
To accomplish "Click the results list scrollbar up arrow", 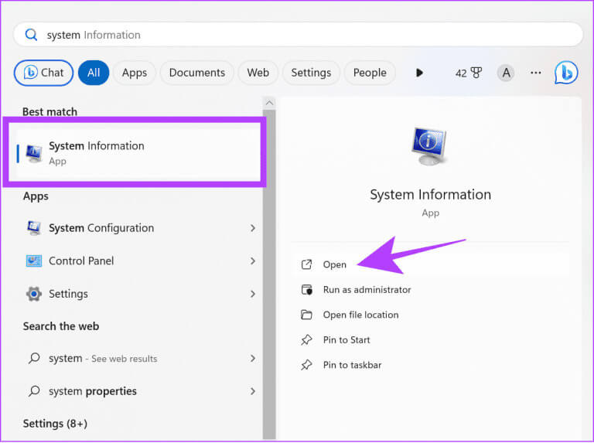I will point(269,104).
